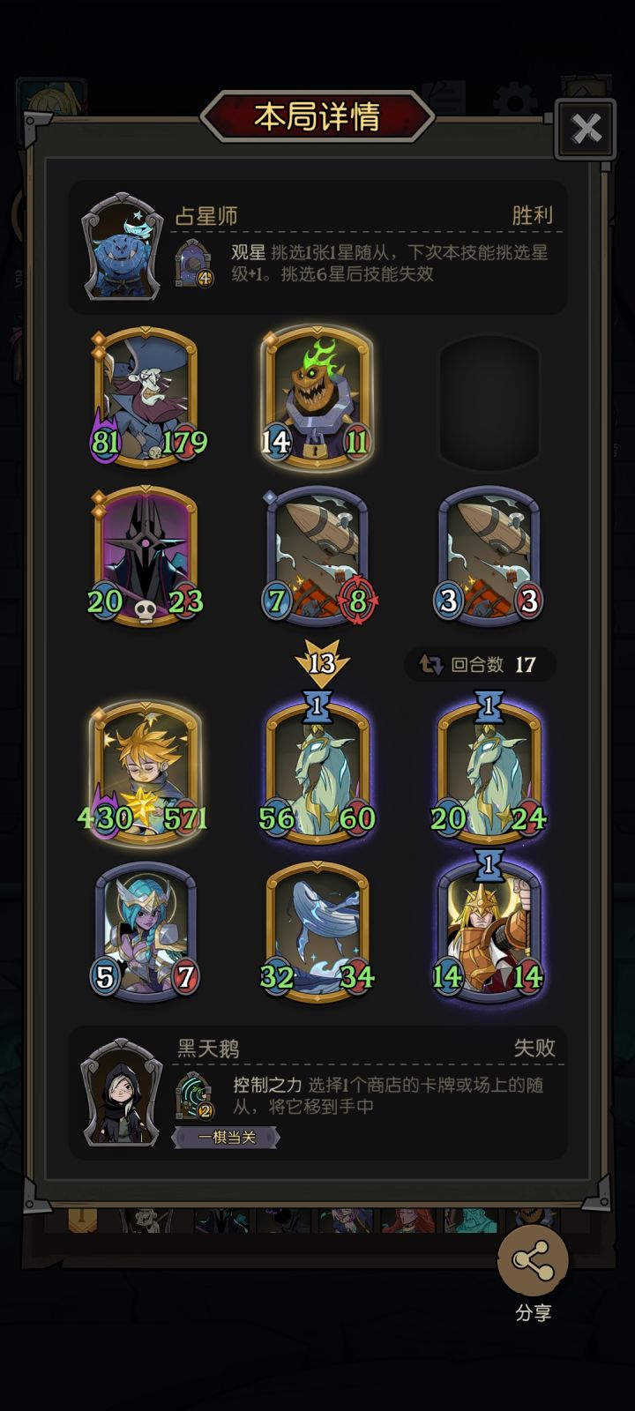This screenshot has height=1411, width=635.
Task: Tap the 观星 skill icon
Action: [194, 263]
